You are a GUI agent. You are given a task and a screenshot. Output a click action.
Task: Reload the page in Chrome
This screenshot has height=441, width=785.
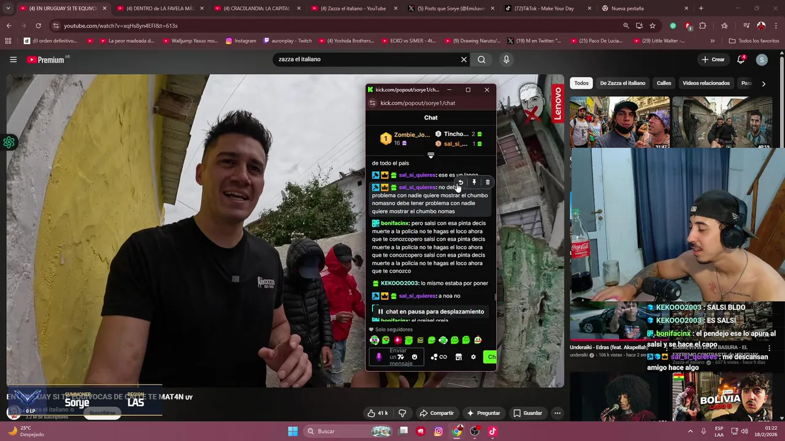coord(38,26)
